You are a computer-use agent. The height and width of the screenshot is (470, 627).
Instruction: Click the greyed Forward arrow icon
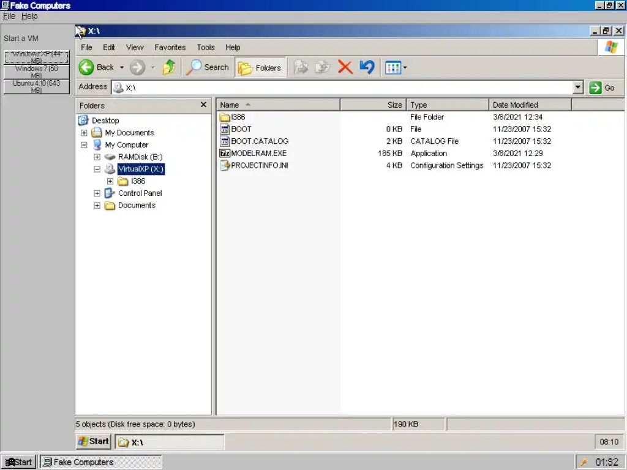tap(137, 67)
